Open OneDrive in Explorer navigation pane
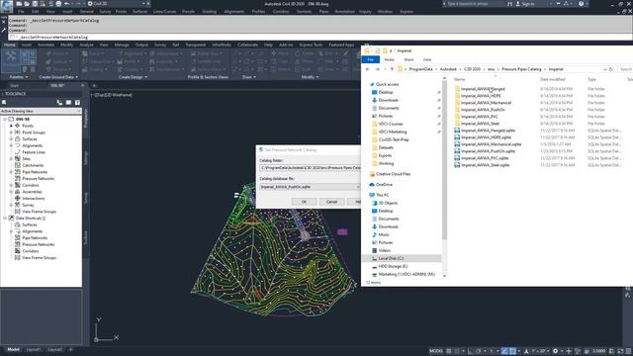 point(384,185)
